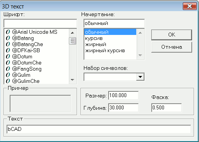The height and width of the screenshot is (142, 199).
Task: Click OpenType icon beside @FangSong
Action: 8,69
